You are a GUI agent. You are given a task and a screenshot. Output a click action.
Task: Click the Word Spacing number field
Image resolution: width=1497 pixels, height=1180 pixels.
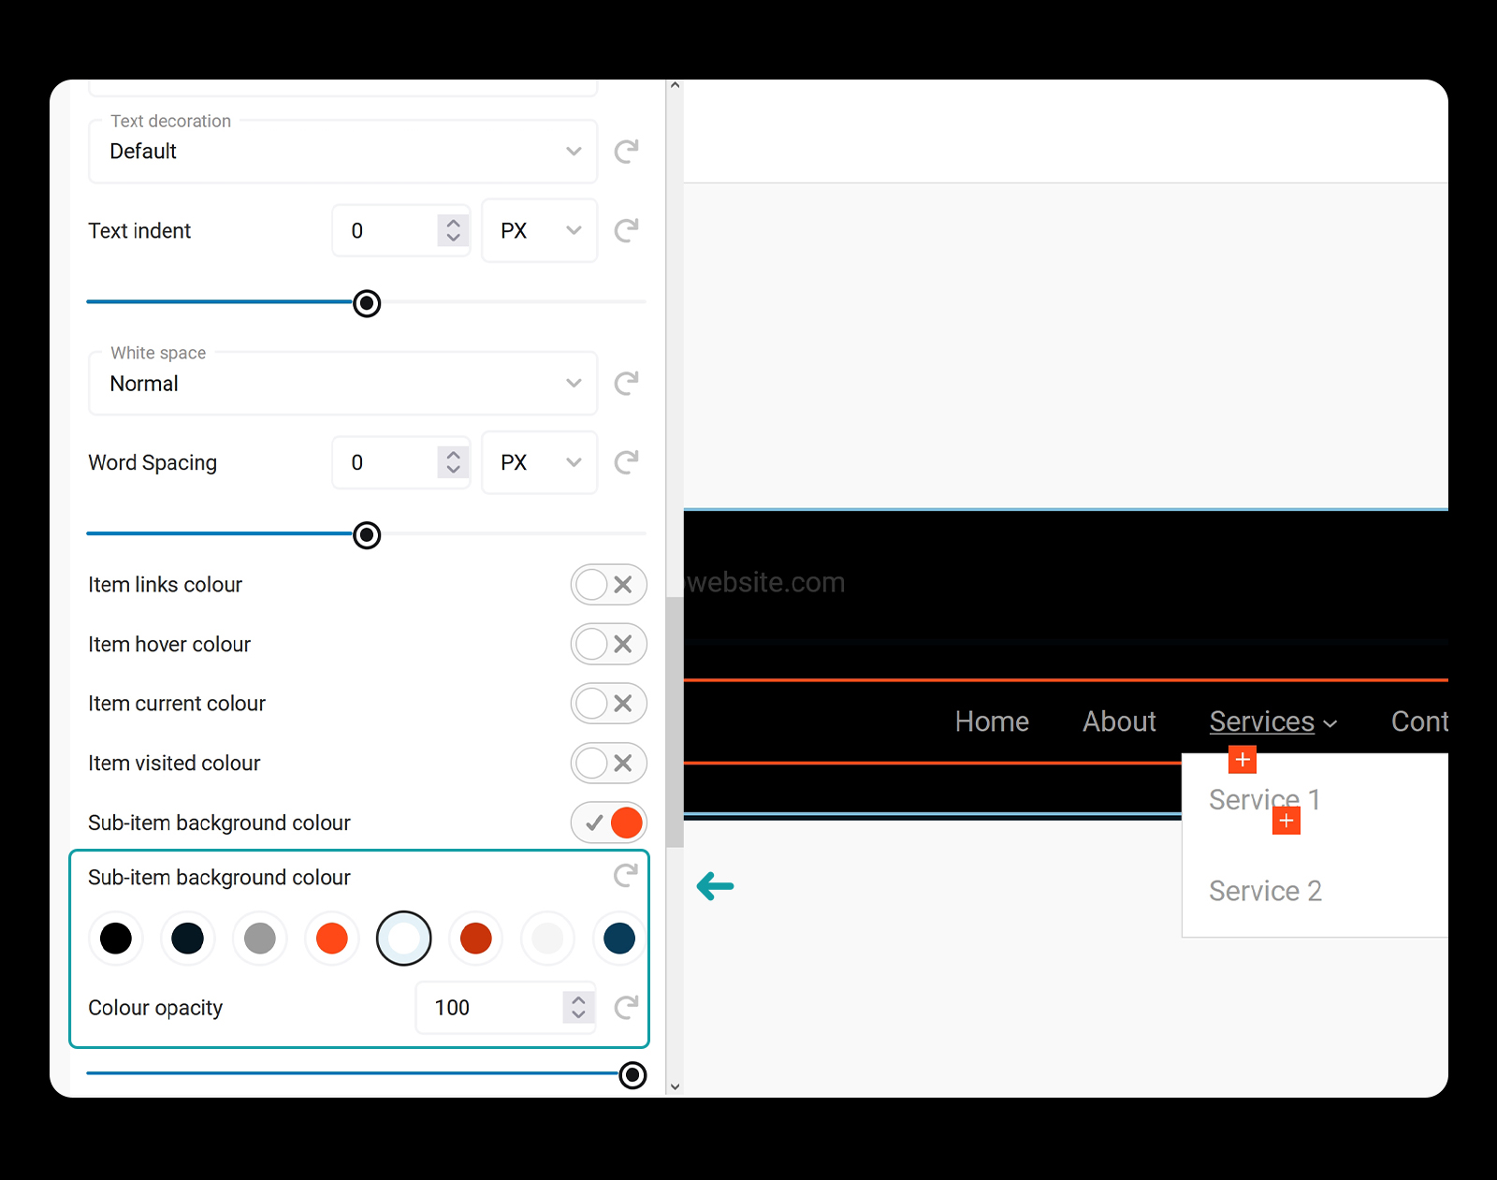pyautogui.click(x=400, y=462)
